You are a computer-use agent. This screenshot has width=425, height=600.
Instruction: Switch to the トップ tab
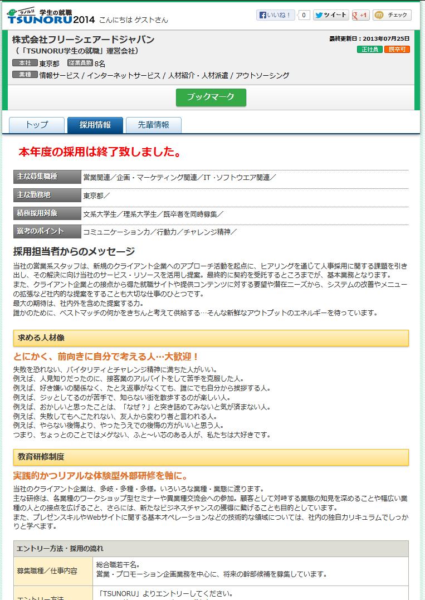[x=37, y=125]
